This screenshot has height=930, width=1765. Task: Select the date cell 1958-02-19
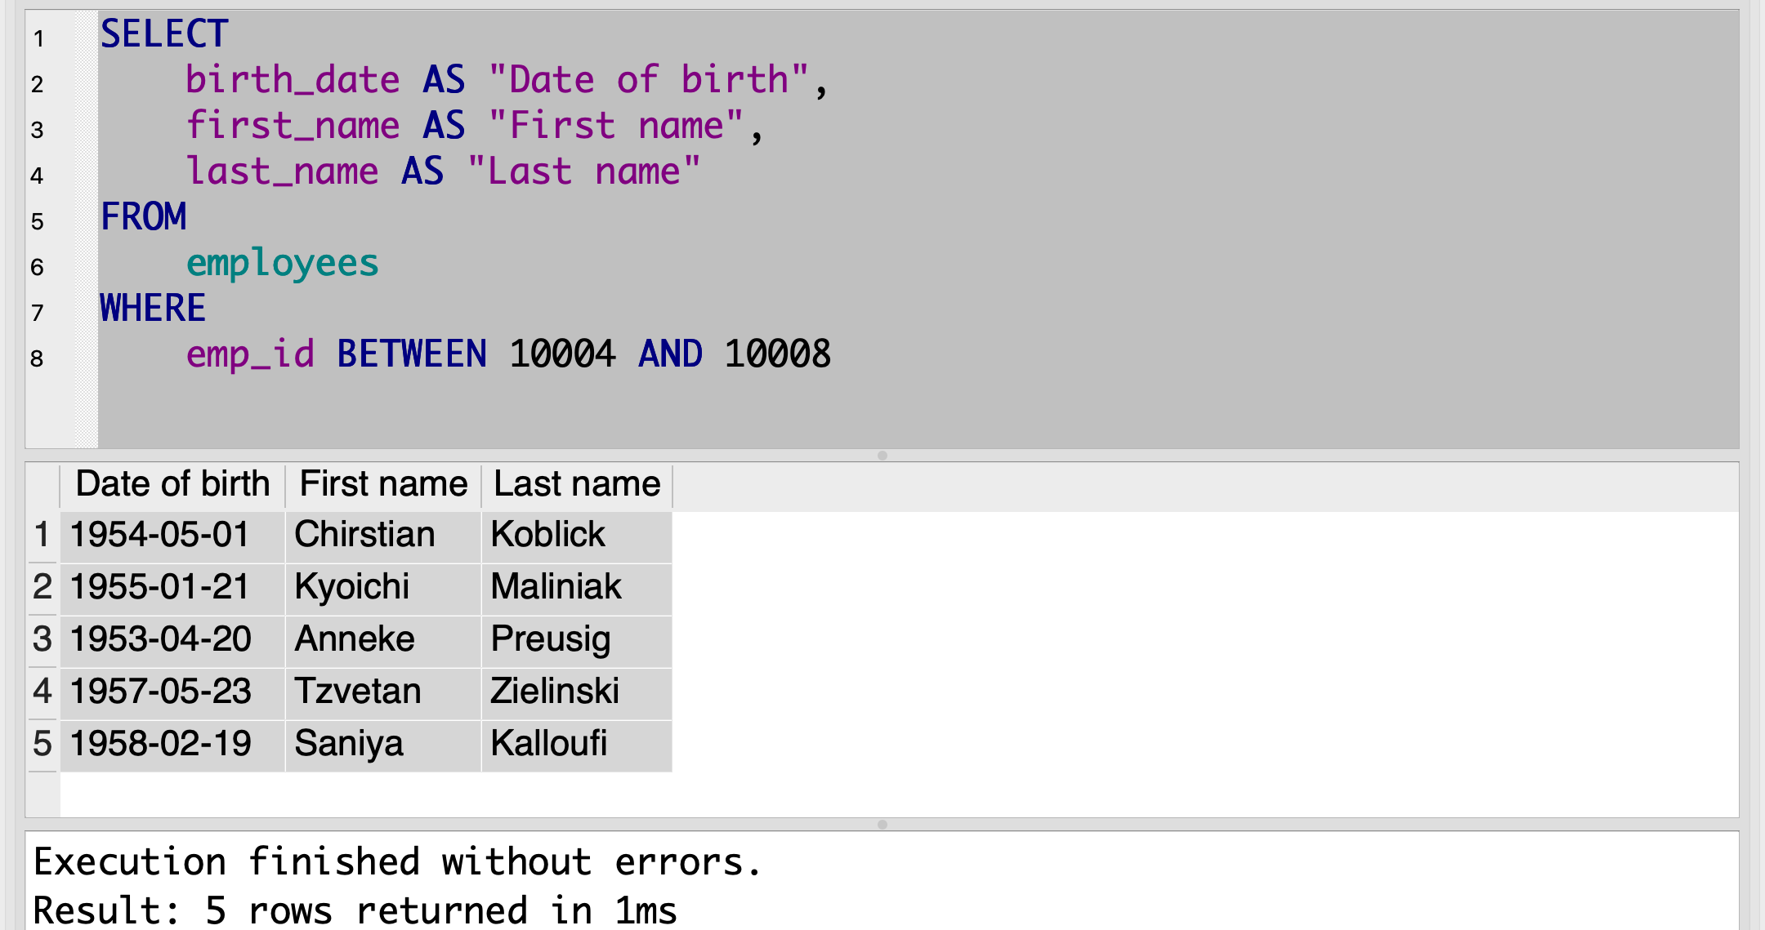click(x=161, y=744)
